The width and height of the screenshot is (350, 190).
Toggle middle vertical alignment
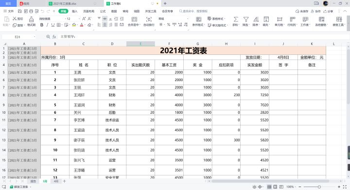105,19
